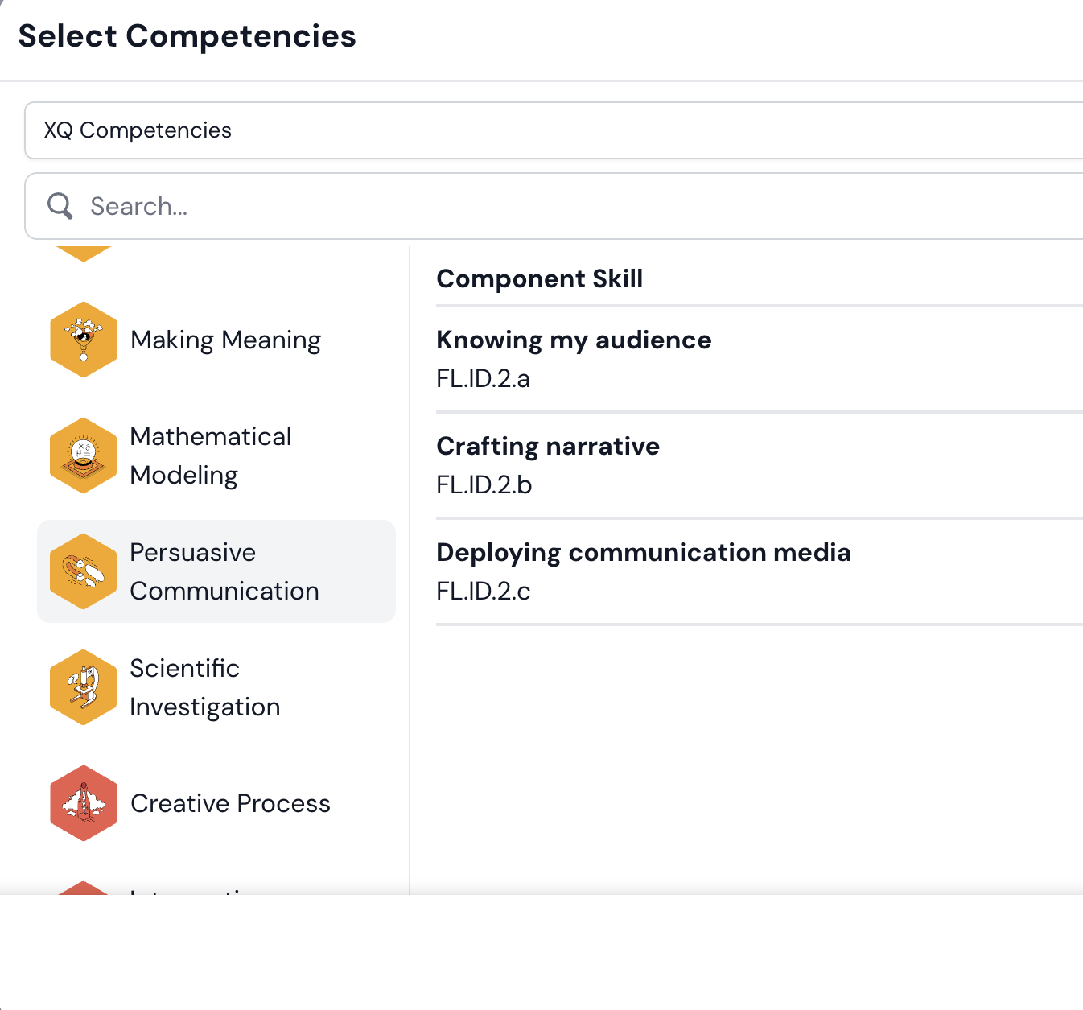1083x1010 pixels.
Task: Choose the Mathematical Modeling competency label
Action: coord(211,456)
